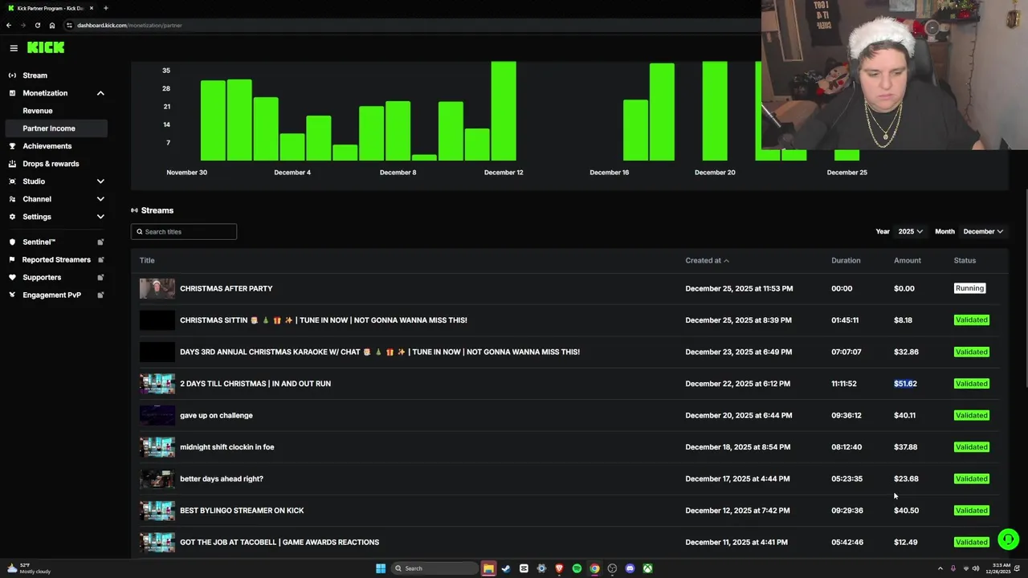
Task: Click the green KICK logo
Action: tap(46, 47)
